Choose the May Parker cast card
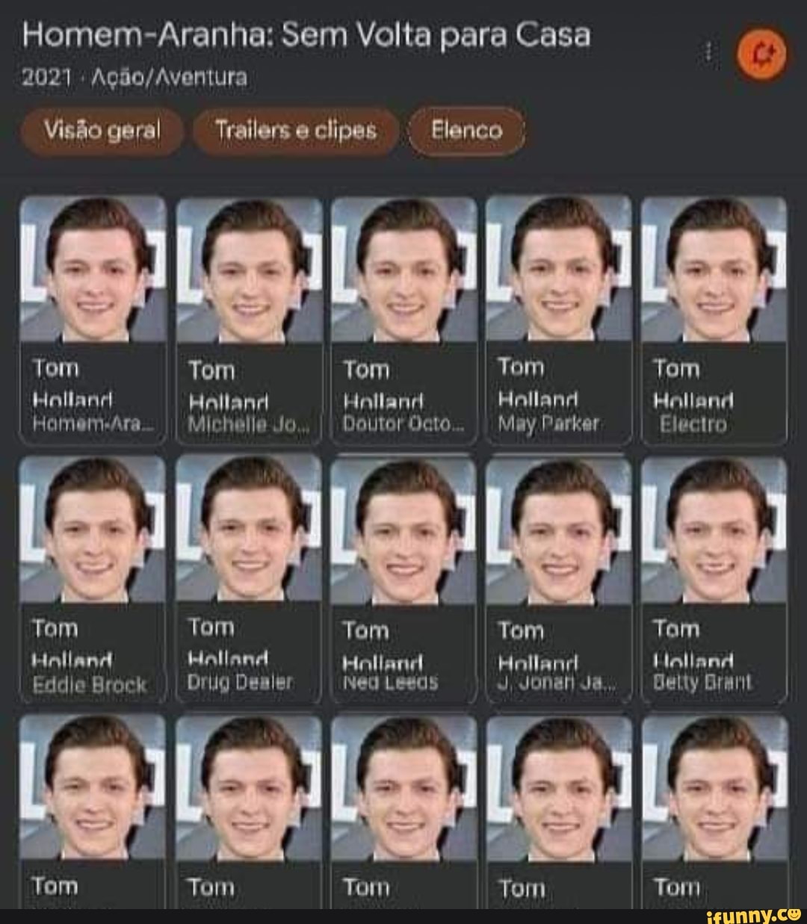The width and height of the screenshot is (807, 924). pyautogui.click(x=559, y=320)
